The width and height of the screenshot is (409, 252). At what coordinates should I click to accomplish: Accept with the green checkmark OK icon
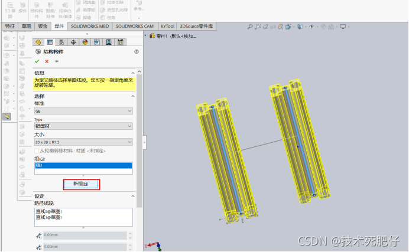[37, 61]
